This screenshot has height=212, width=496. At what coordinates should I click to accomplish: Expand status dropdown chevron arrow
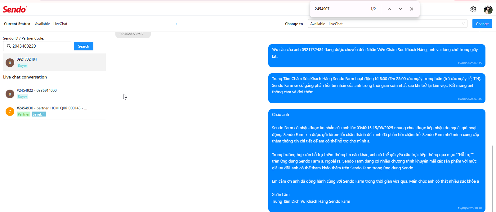coord(463,23)
